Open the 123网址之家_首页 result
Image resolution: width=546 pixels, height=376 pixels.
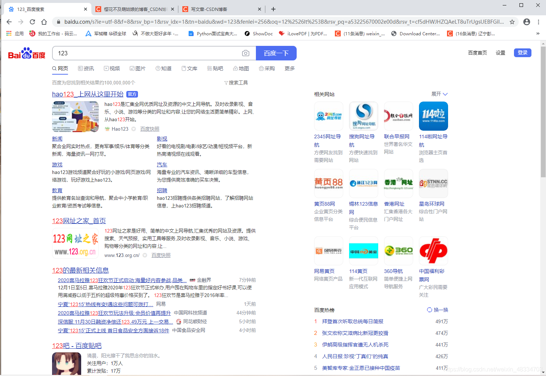(79, 221)
